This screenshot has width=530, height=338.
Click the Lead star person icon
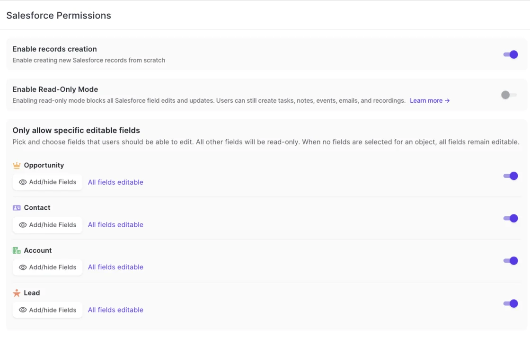[17, 293]
